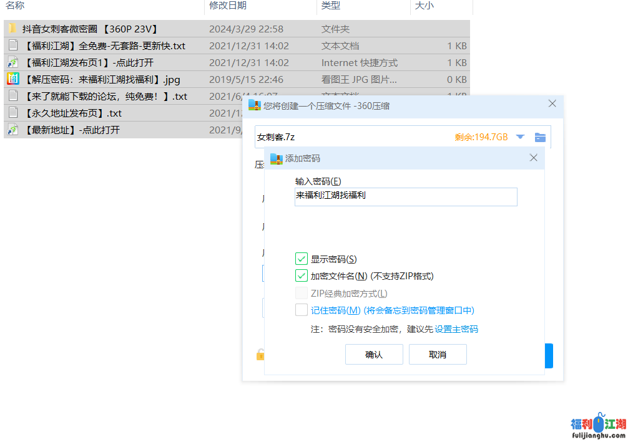
Task: Click the lock icon in compression dialog
Action: 260,355
